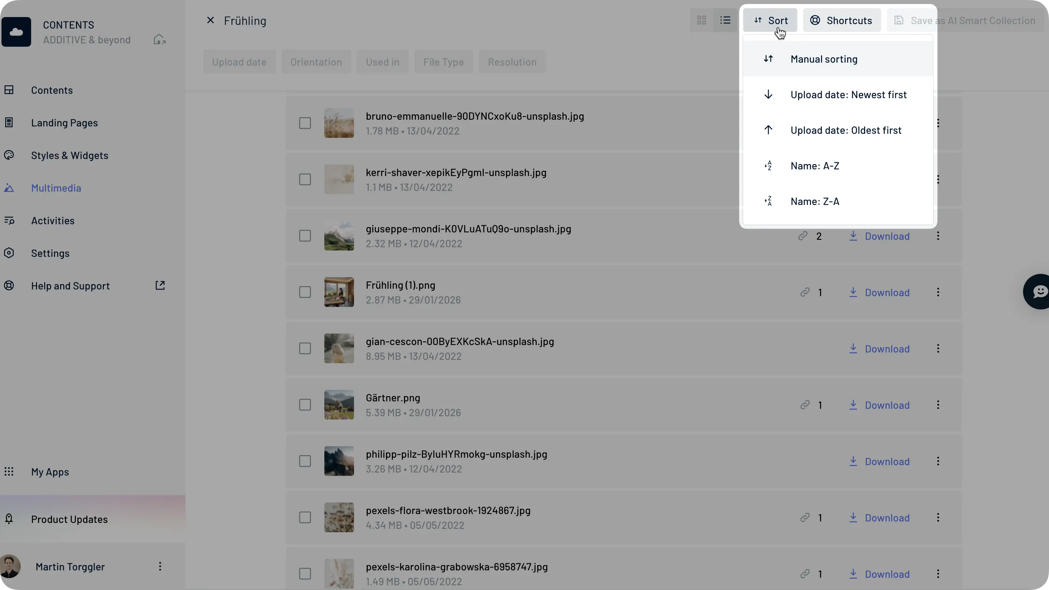Open the Orientation filter
The width and height of the screenshot is (1049, 590).
tap(316, 62)
